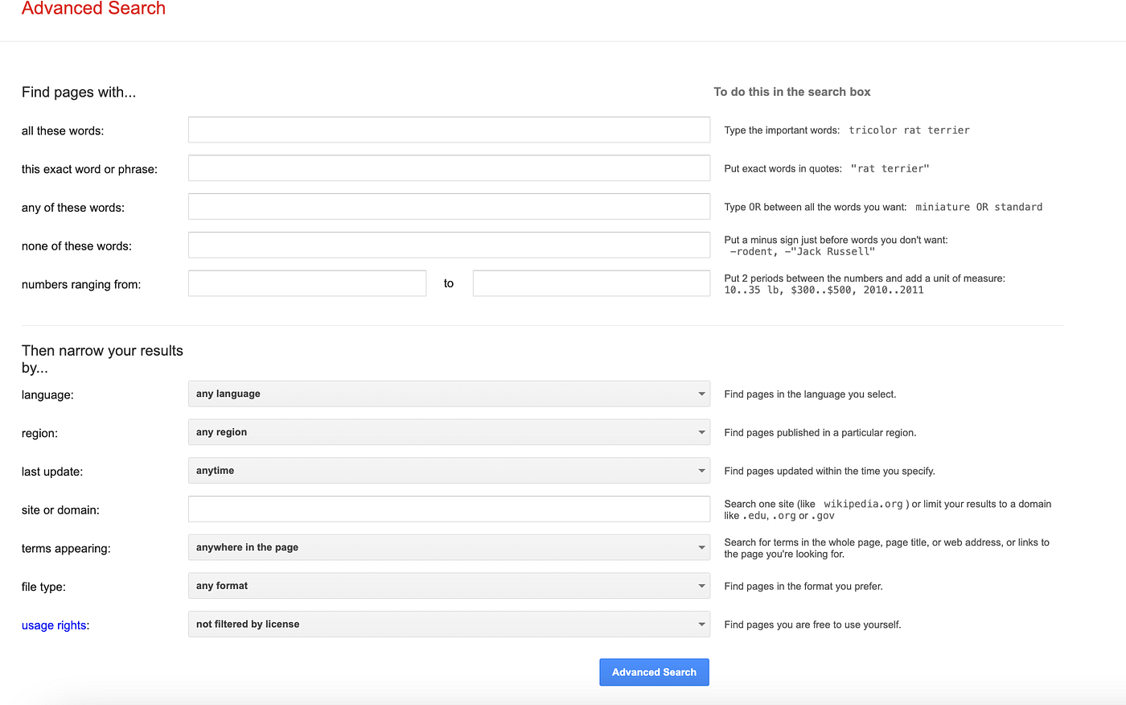This screenshot has width=1126, height=705.
Task: Open the 'anytime' last update dropdown
Action: coord(449,471)
